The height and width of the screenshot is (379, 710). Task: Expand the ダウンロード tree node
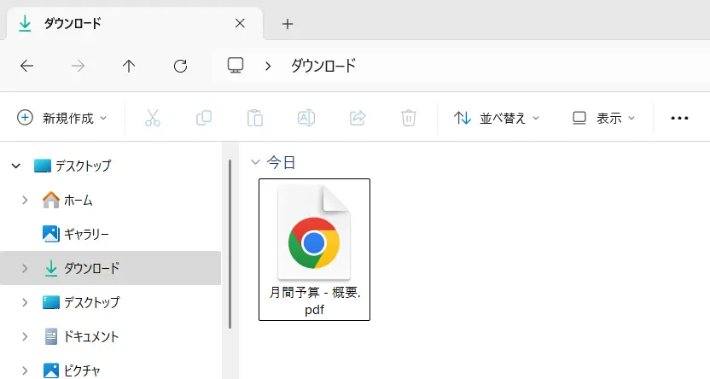[x=25, y=269]
